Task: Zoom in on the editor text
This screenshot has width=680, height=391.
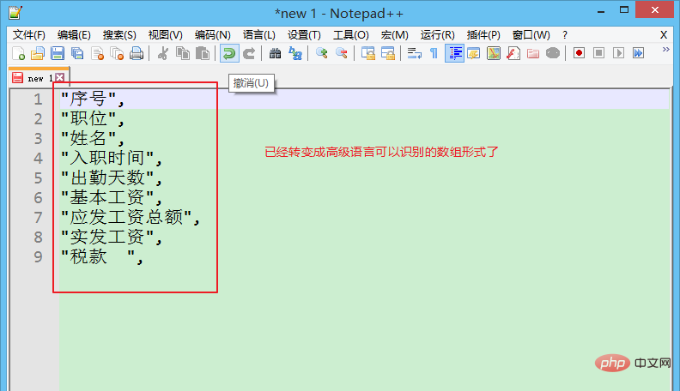Action: (x=321, y=53)
